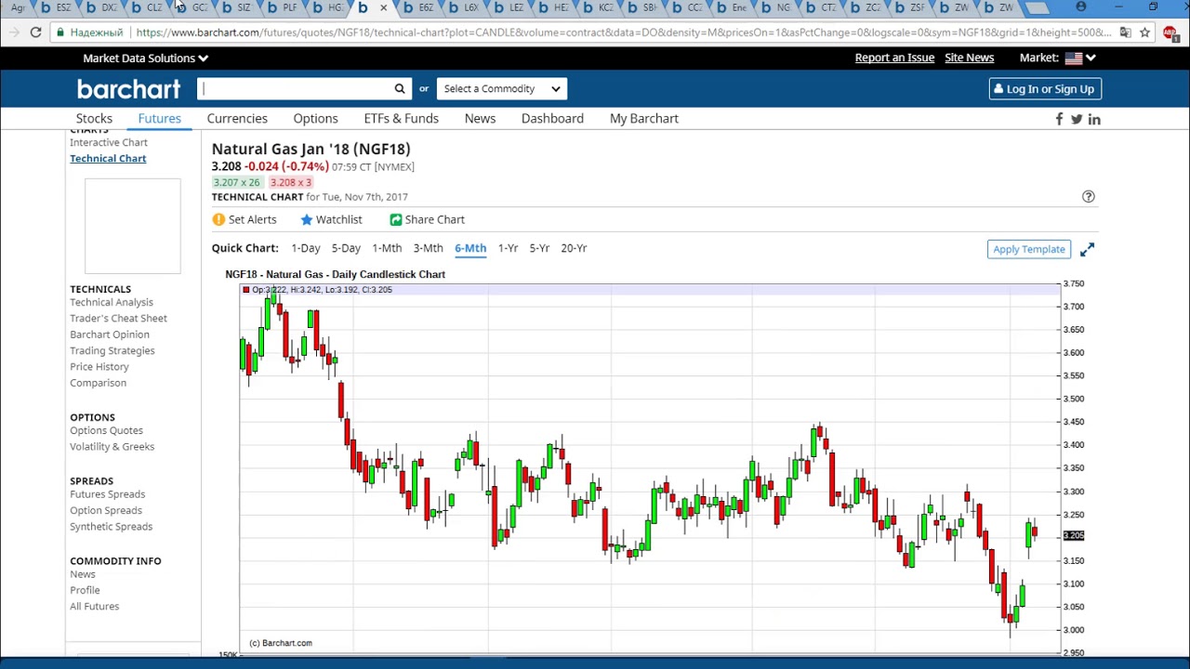Click the chart help question-mark icon

1089,197
